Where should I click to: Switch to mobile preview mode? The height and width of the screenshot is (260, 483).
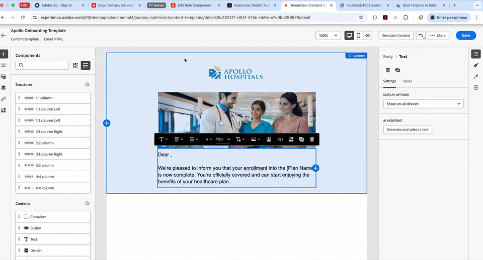pyautogui.click(x=358, y=35)
